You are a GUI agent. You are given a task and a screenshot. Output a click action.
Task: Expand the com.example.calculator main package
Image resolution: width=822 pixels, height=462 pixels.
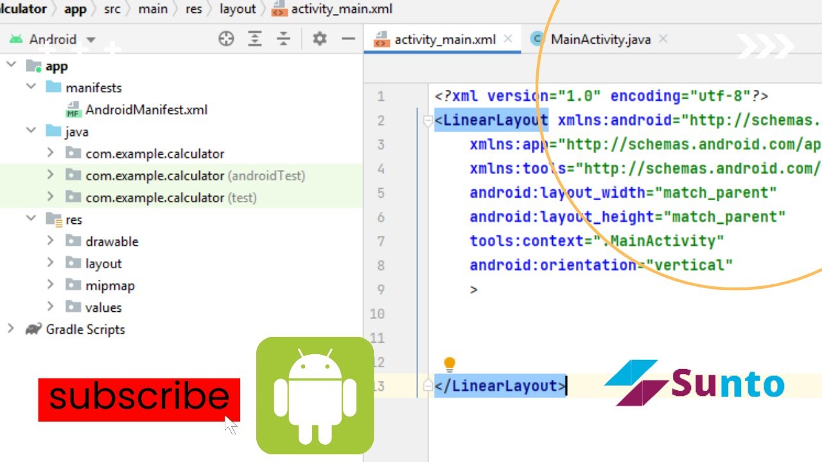click(x=50, y=153)
